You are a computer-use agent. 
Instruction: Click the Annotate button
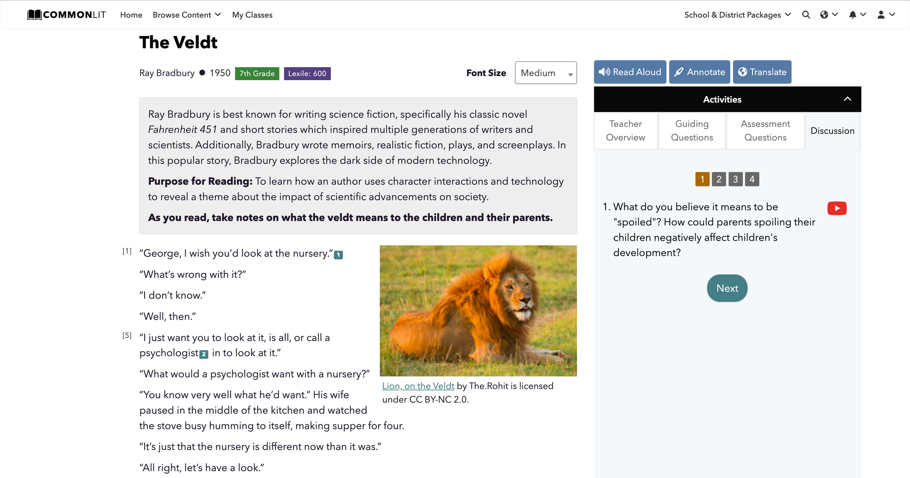[x=699, y=72]
